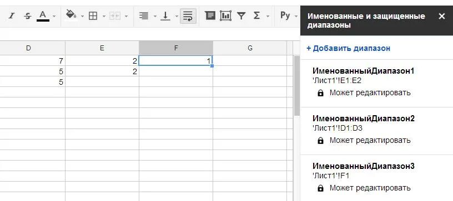The width and height of the screenshot is (453, 201).
Task: Apply strikethrough formatting
Action: point(28,16)
